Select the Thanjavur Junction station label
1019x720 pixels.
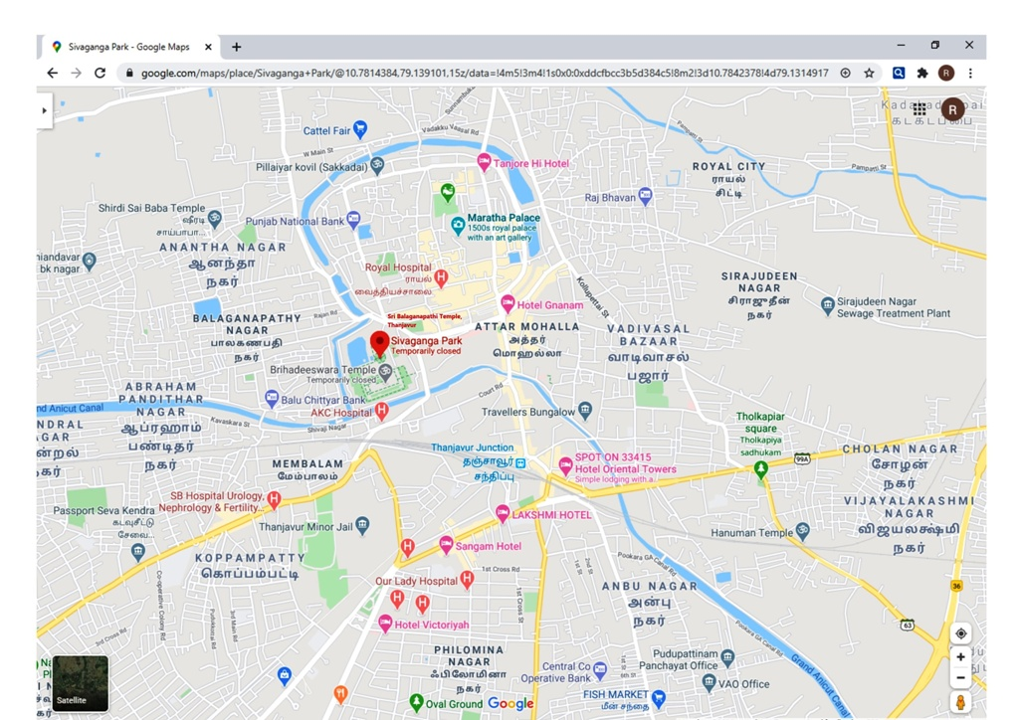(x=473, y=448)
